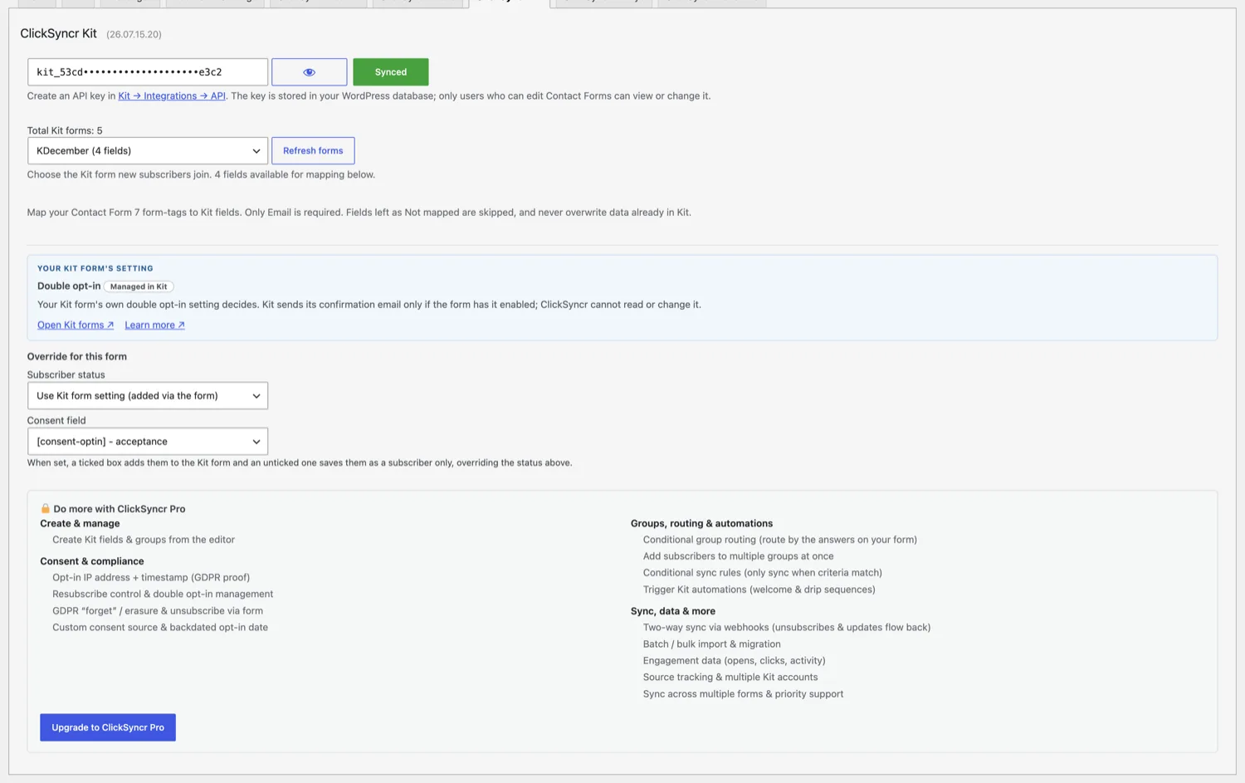
Task: Click the Two-way sync via webhooks line
Action: [x=787, y=628]
